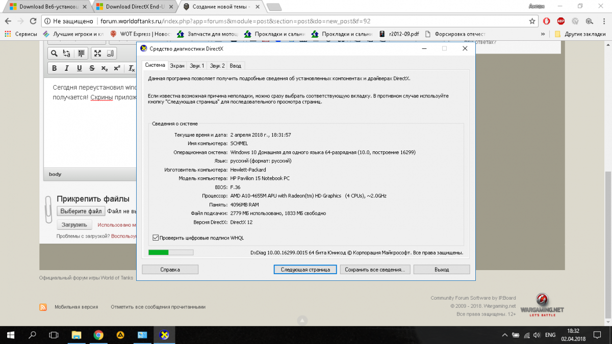The width and height of the screenshot is (612, 344).
Task: Click the browser back arrow
Action: pyautogui.click(x=8, y=21)
